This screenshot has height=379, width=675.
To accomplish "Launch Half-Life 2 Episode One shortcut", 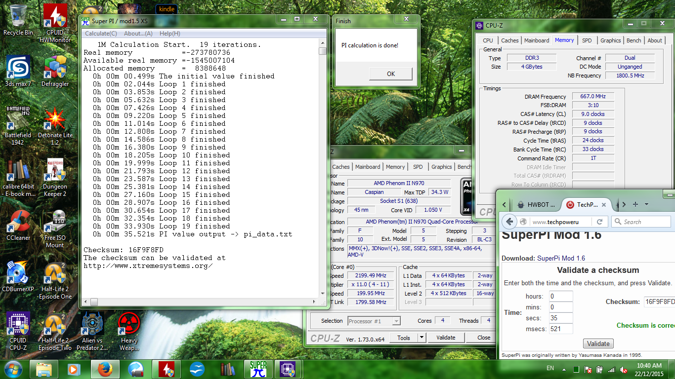I will coord(55,280).
